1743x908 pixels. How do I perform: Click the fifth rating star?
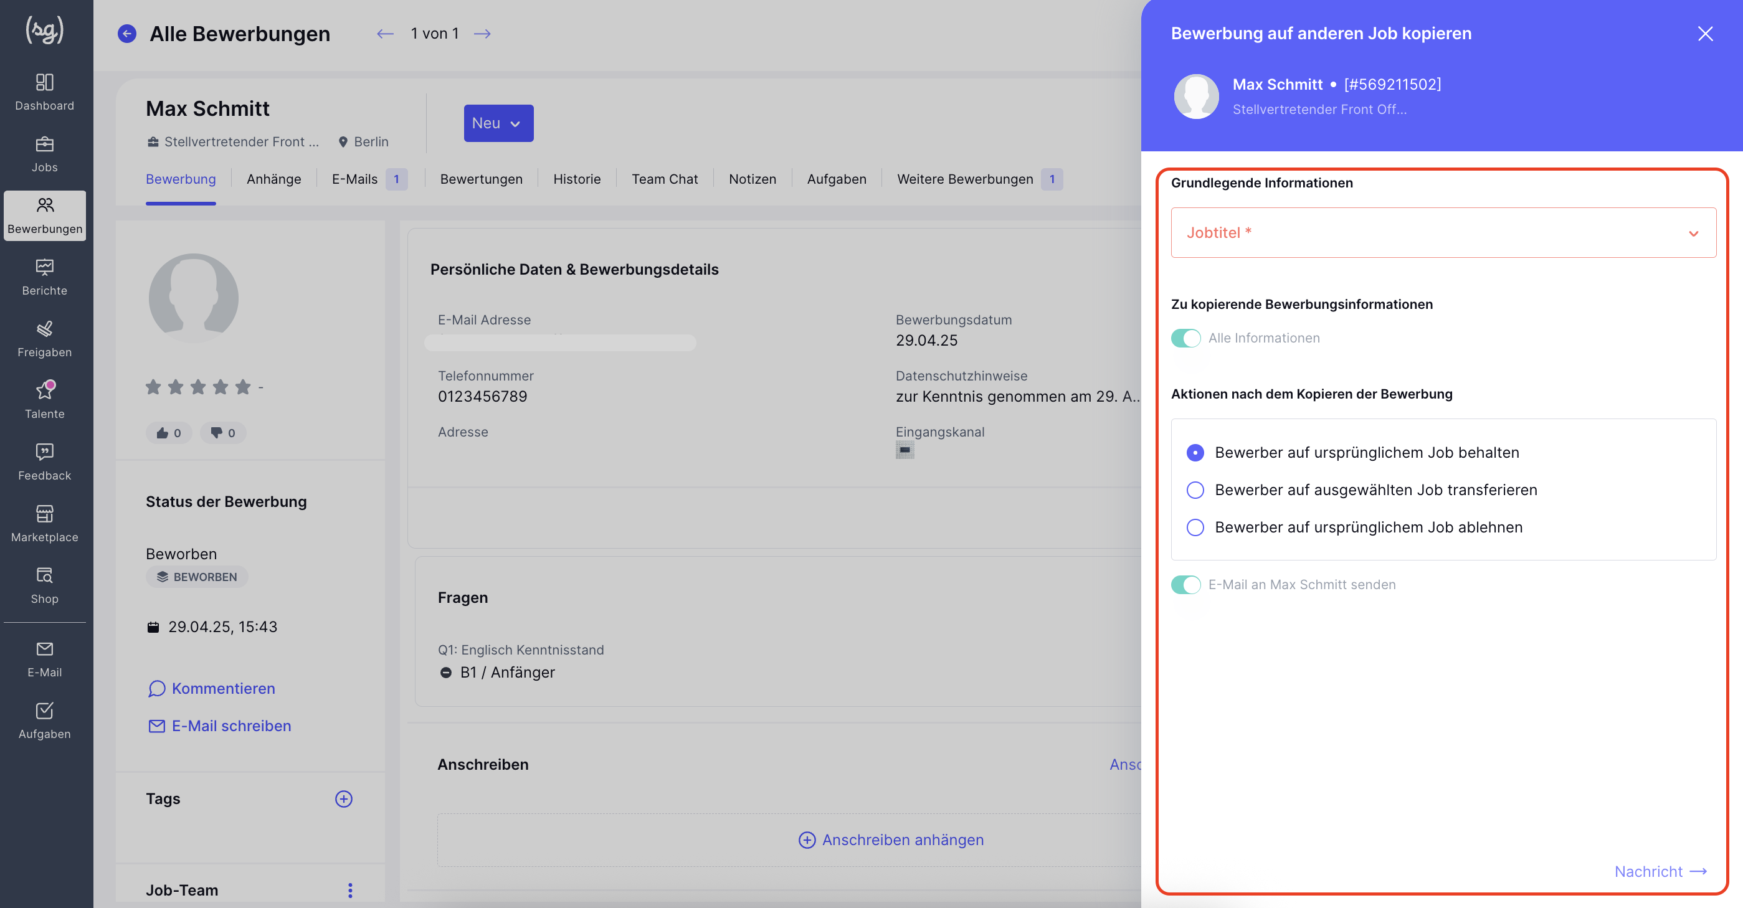point(243,387)
